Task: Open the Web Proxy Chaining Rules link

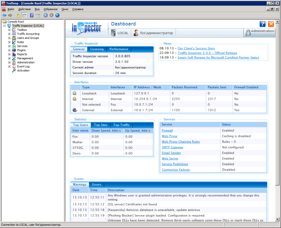Action: (181, 142)
